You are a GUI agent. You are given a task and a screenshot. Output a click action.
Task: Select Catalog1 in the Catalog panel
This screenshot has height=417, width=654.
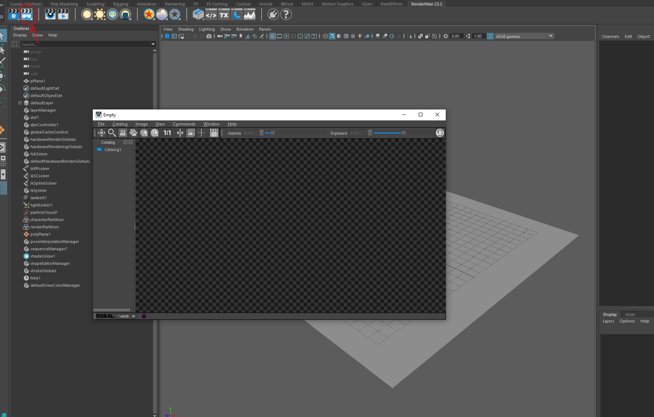click(113, 150)
